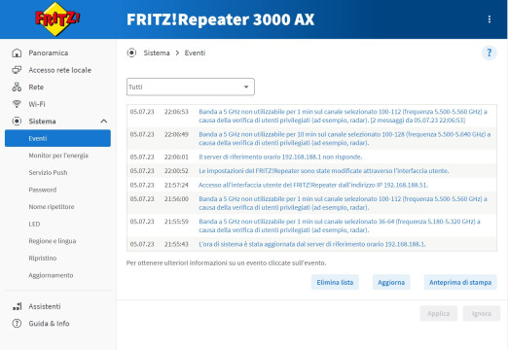Image resolution: width=508 pixels, height=350 pixels.
Task: Select the Eventi menu entry
Action: (57, 138)
